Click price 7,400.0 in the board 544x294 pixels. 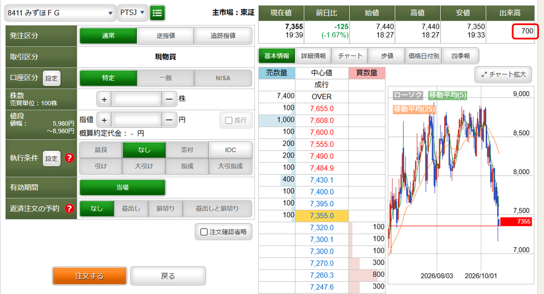click(322, 192)
